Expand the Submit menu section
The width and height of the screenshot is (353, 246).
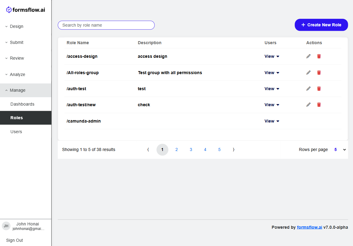(26, 42)
